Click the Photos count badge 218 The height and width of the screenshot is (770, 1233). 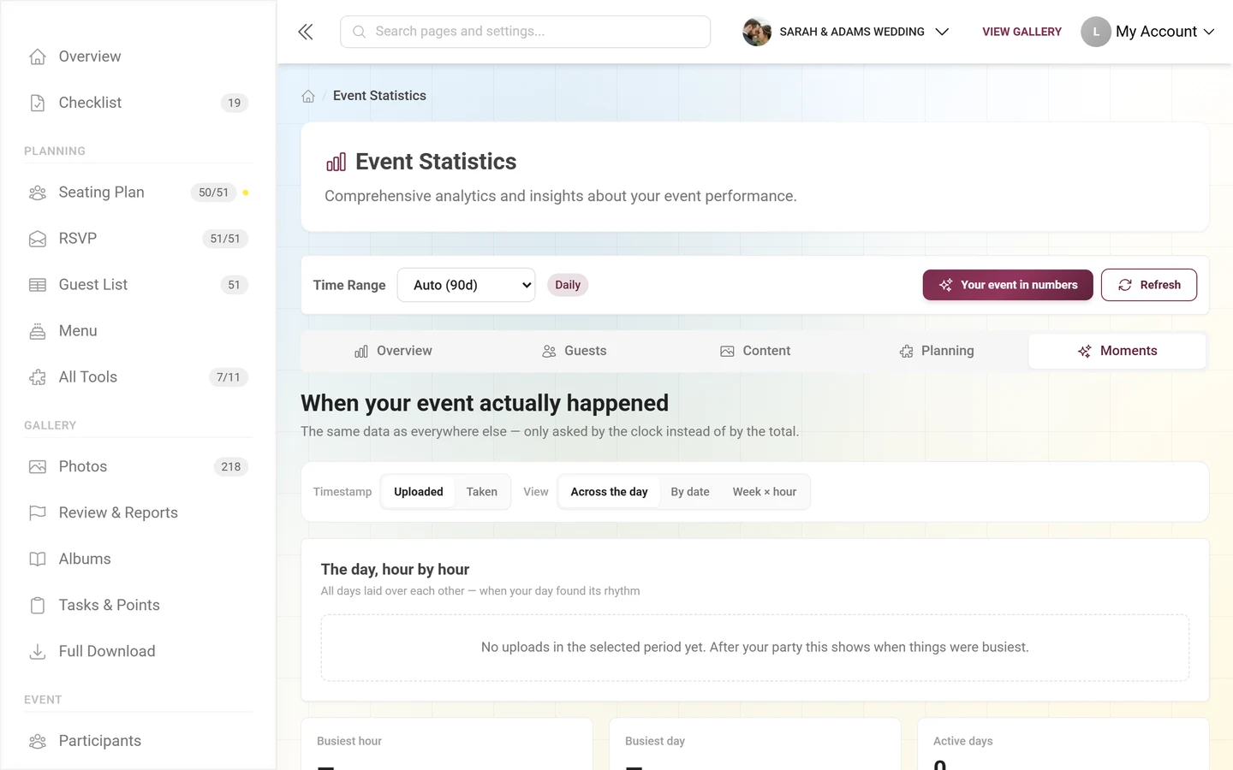pos(231,467)
